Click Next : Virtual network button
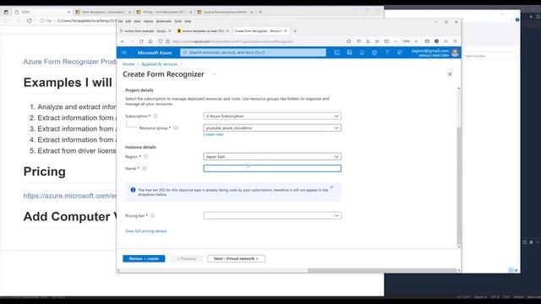The image size is (541, 304). (236, 258)
